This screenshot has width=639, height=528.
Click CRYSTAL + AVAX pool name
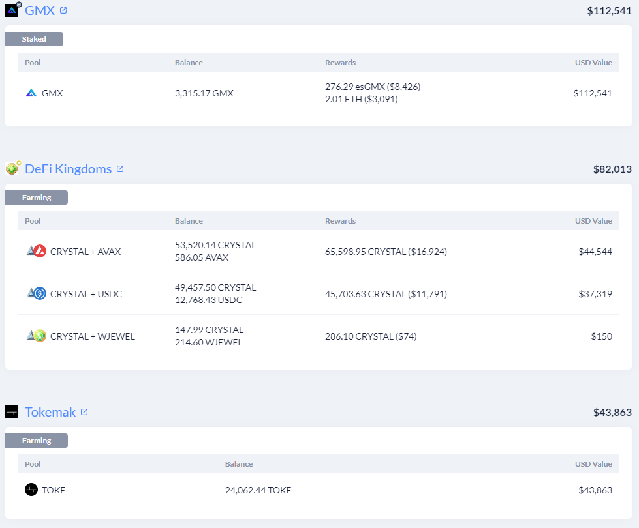[x=86, y=252]
